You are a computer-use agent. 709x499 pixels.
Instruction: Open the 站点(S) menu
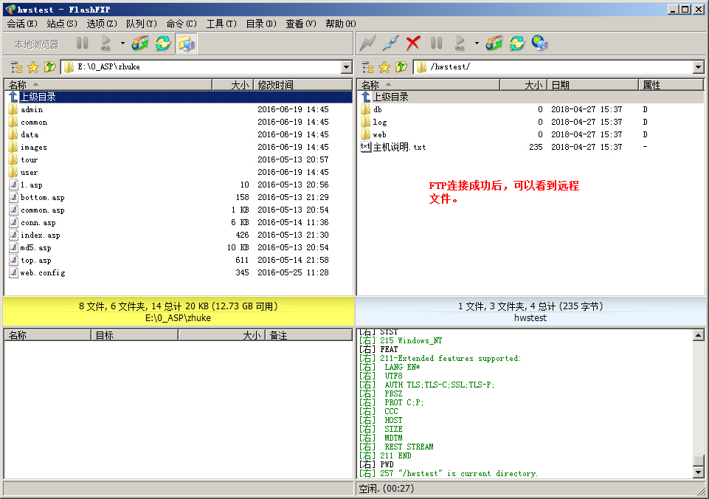(61, 24)
